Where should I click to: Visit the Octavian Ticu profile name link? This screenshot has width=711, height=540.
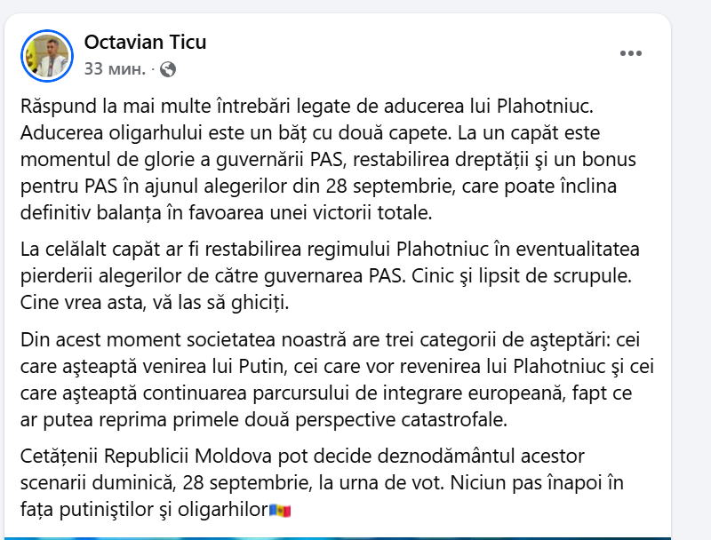145,42
